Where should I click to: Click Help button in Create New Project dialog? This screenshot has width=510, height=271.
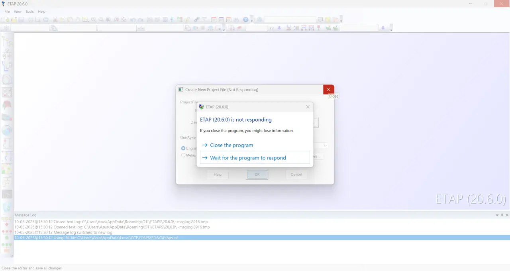coord(218,174)
